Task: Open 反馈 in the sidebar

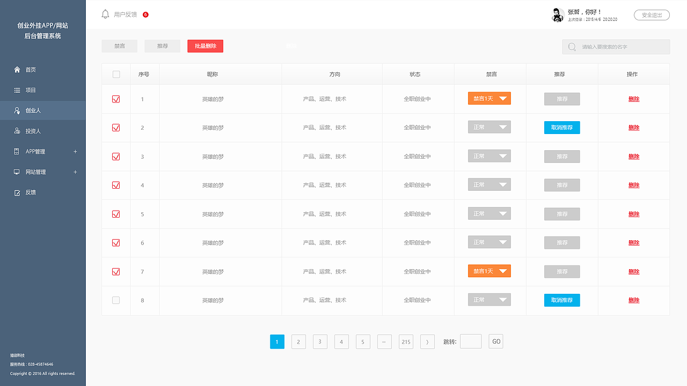Action: pyautogui.click(x=31, y=192)
